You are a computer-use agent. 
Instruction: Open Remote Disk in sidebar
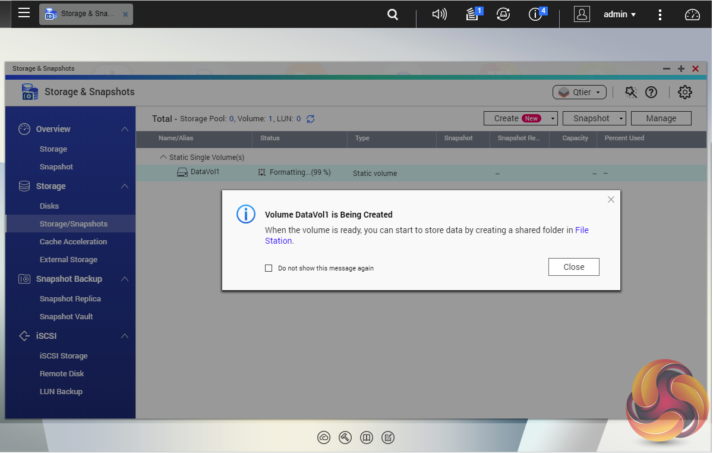[62, 374]
